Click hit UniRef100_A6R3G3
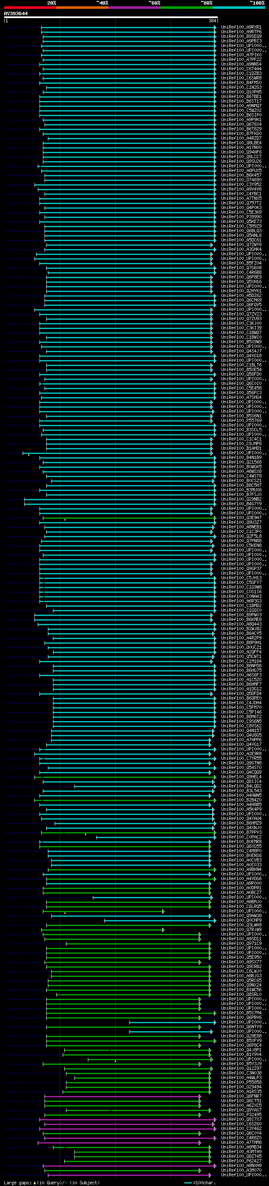This screenshot has width=269, height=1186. click(241, 601)
